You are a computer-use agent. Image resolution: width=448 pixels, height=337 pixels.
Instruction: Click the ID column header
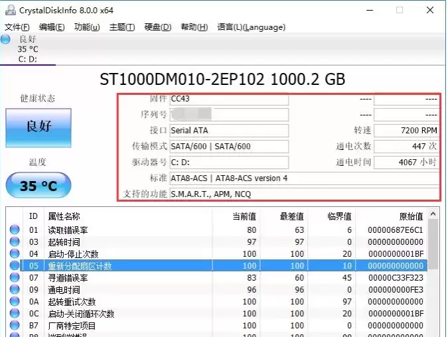[x=33, y=216]
